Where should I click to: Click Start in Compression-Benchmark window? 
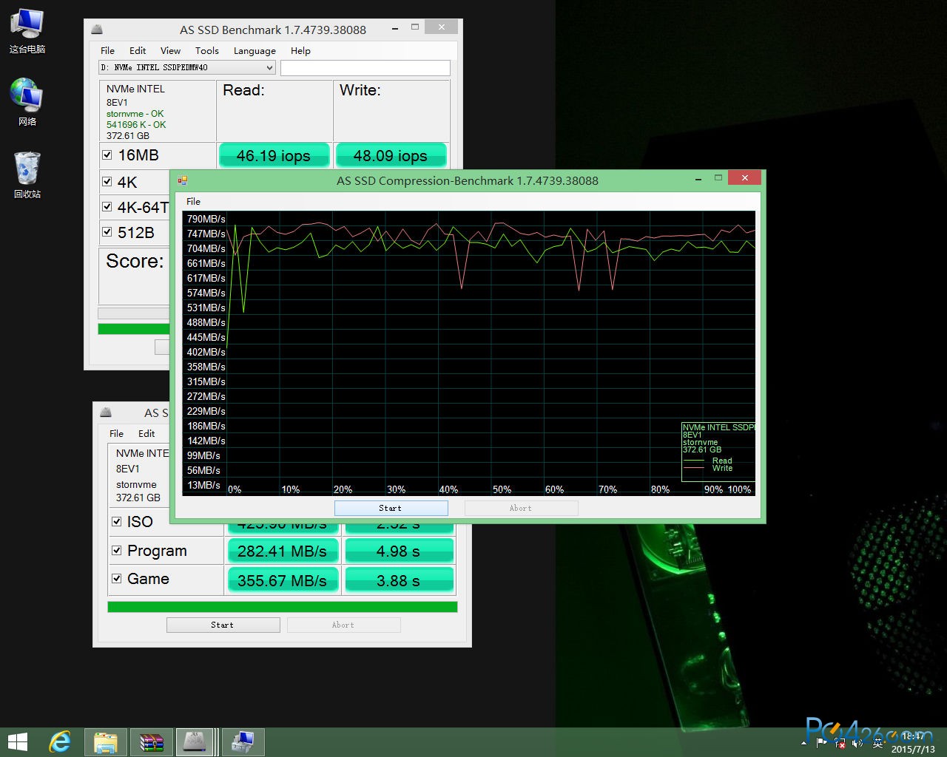pyautogui.click(x=391, y=508)
